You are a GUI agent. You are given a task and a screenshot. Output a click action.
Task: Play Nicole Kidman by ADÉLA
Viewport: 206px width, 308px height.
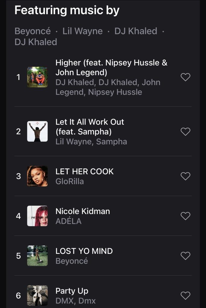click(83, 211)
